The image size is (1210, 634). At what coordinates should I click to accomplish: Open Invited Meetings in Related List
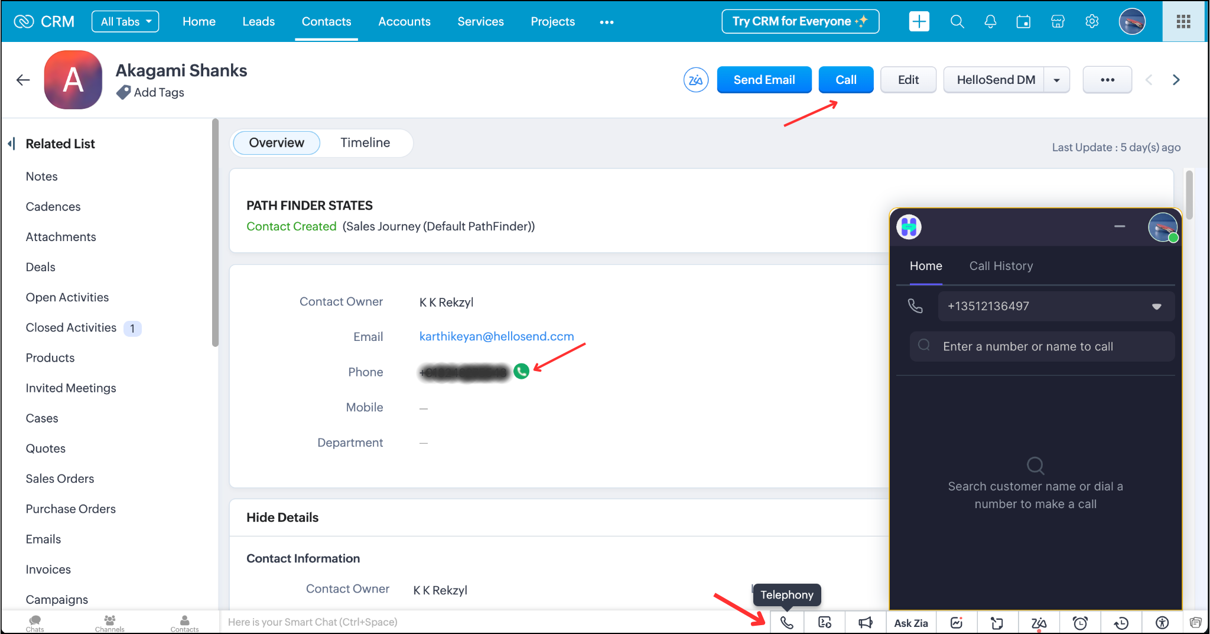[x=70, y=388]
